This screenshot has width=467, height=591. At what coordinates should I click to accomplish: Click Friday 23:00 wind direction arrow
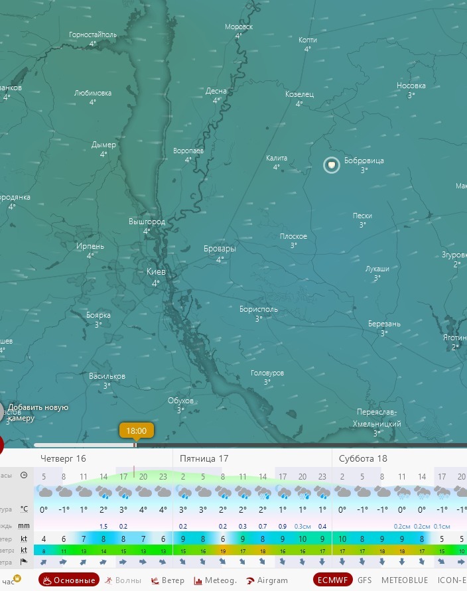pyautogui.click(x=322, y=562)
